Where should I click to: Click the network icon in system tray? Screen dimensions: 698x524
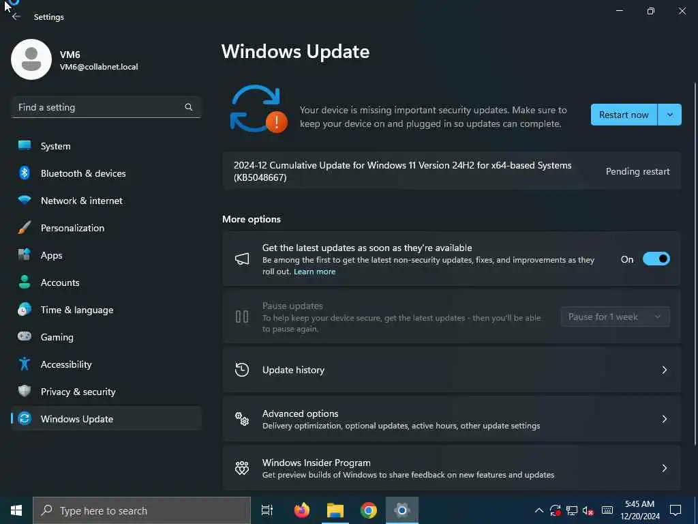point(572,510)
